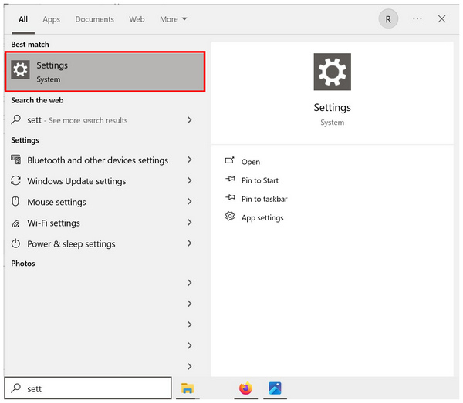Image resolution: width=463 pixels, height=403 pixels.
Task: Click Open in the preview pane
Action: point(251,162)
